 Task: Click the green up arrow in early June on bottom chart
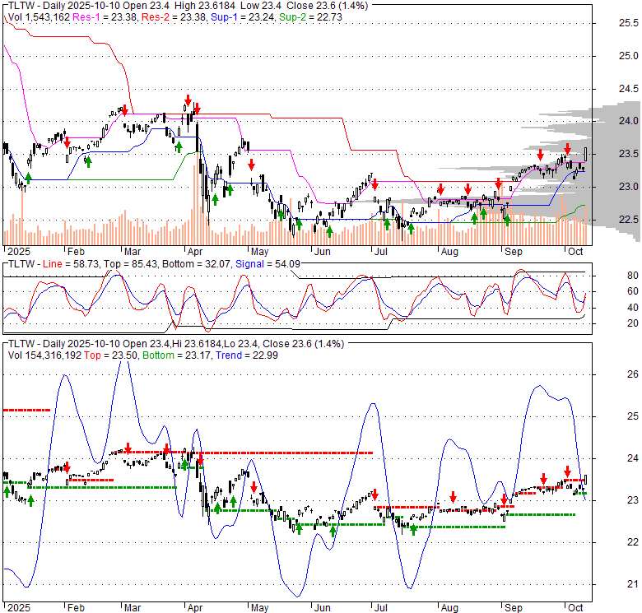click(x=333, y=532)
